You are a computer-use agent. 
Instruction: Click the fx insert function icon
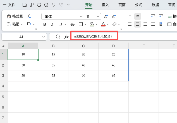tap(66, 37)
